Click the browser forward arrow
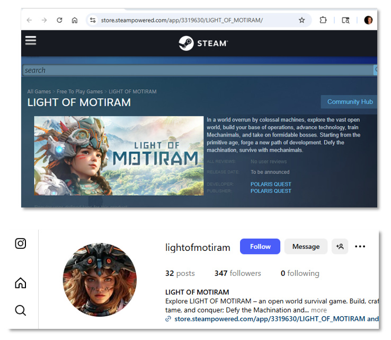This screenshot has width=391, height=340. pos(45,20)
